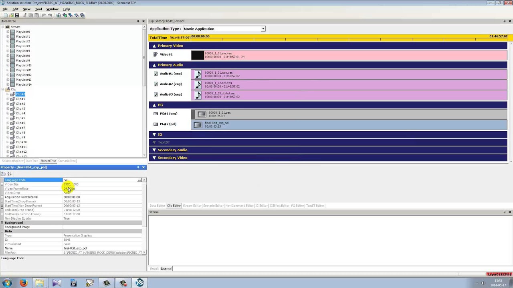The height and width of the screenshot is (288, 513).
Task: Switch to the Stream Editor tab
Action: pyautogui.click(x=192, y=206)
